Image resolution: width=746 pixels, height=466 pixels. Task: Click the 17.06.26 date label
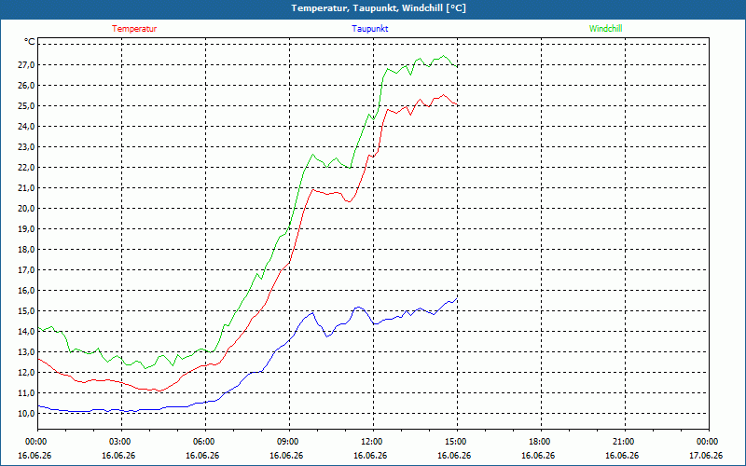pyautogui.click(x=706, y=456)
